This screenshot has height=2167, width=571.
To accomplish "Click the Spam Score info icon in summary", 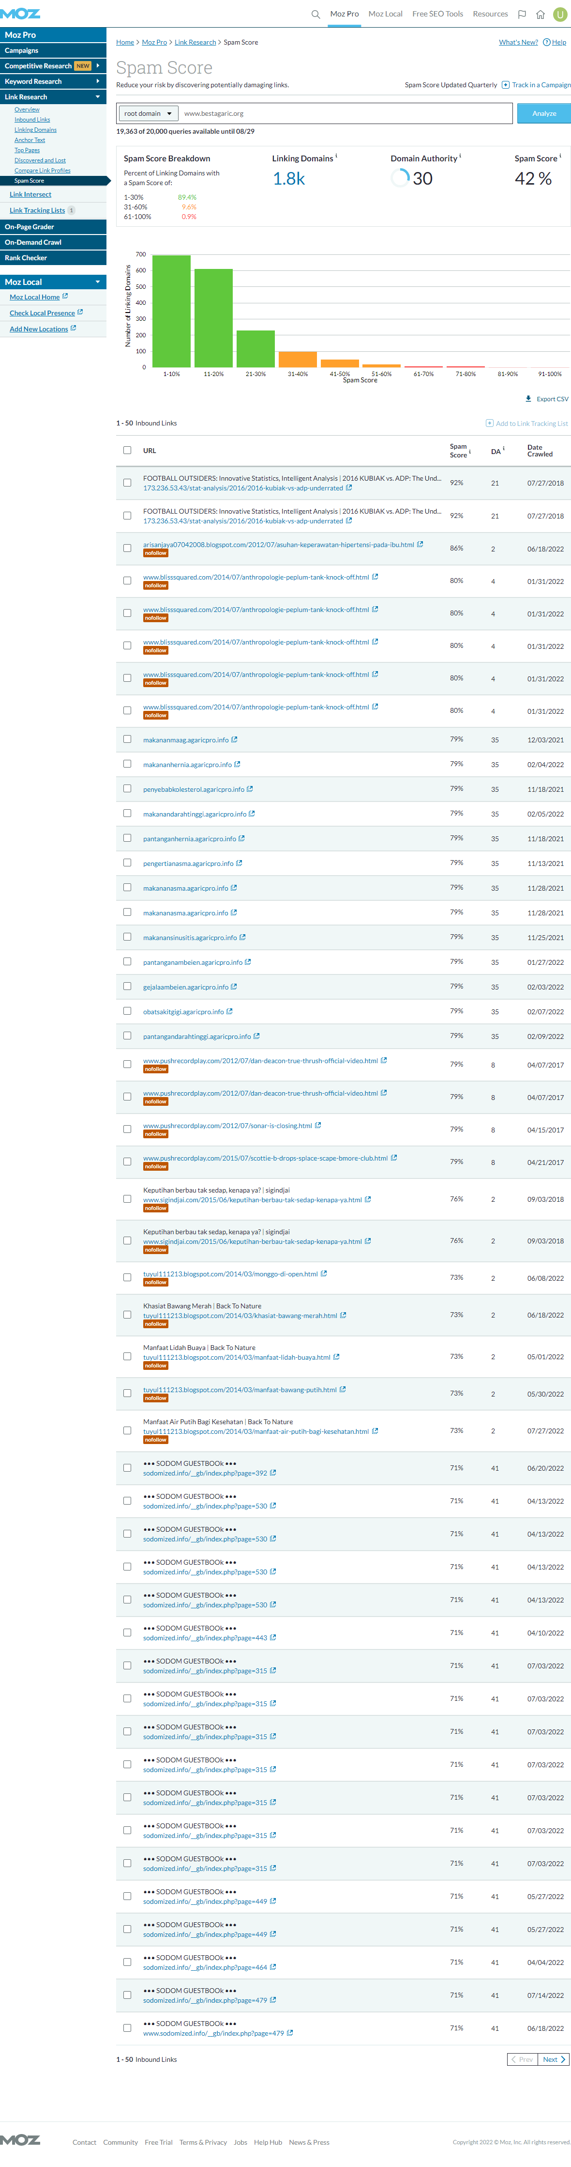I will point(560,156).
